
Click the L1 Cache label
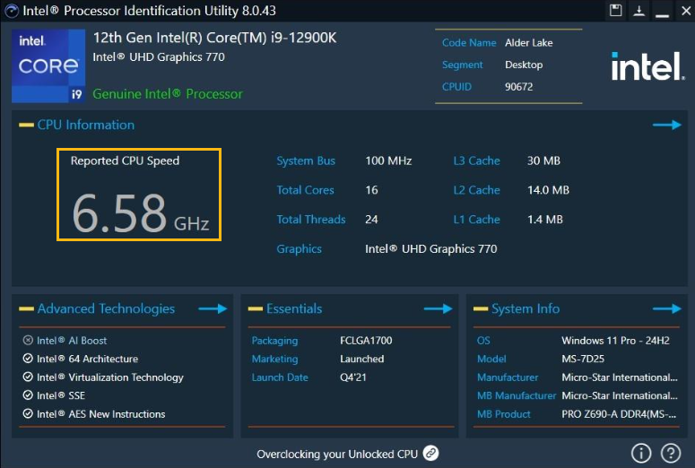tap(476, 220)
